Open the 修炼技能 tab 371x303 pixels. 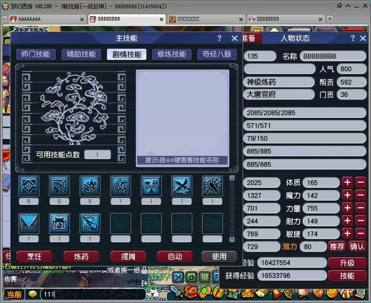point(172,54)
